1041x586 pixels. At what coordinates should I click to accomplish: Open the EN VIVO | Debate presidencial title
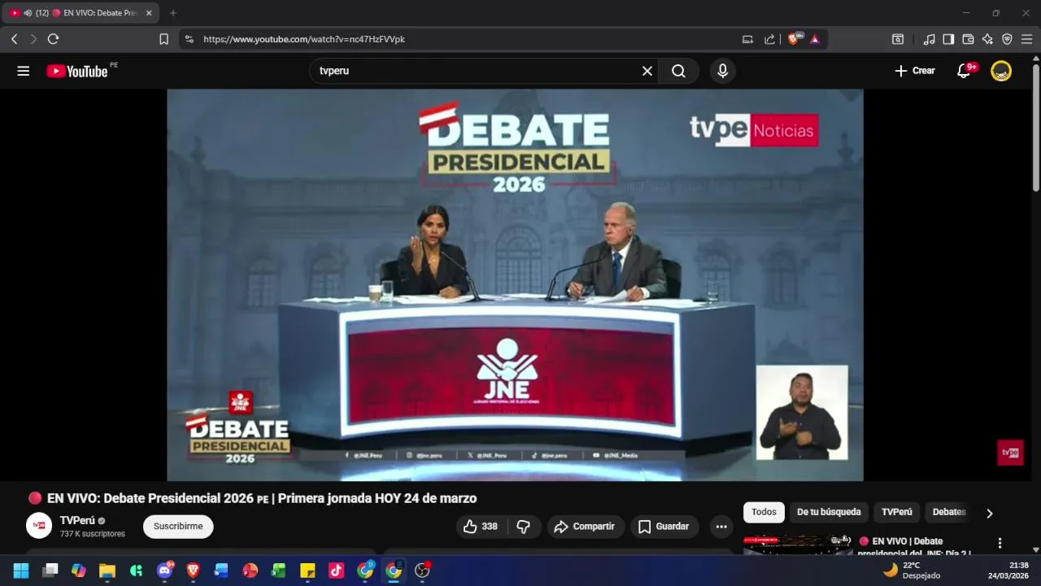915,547
